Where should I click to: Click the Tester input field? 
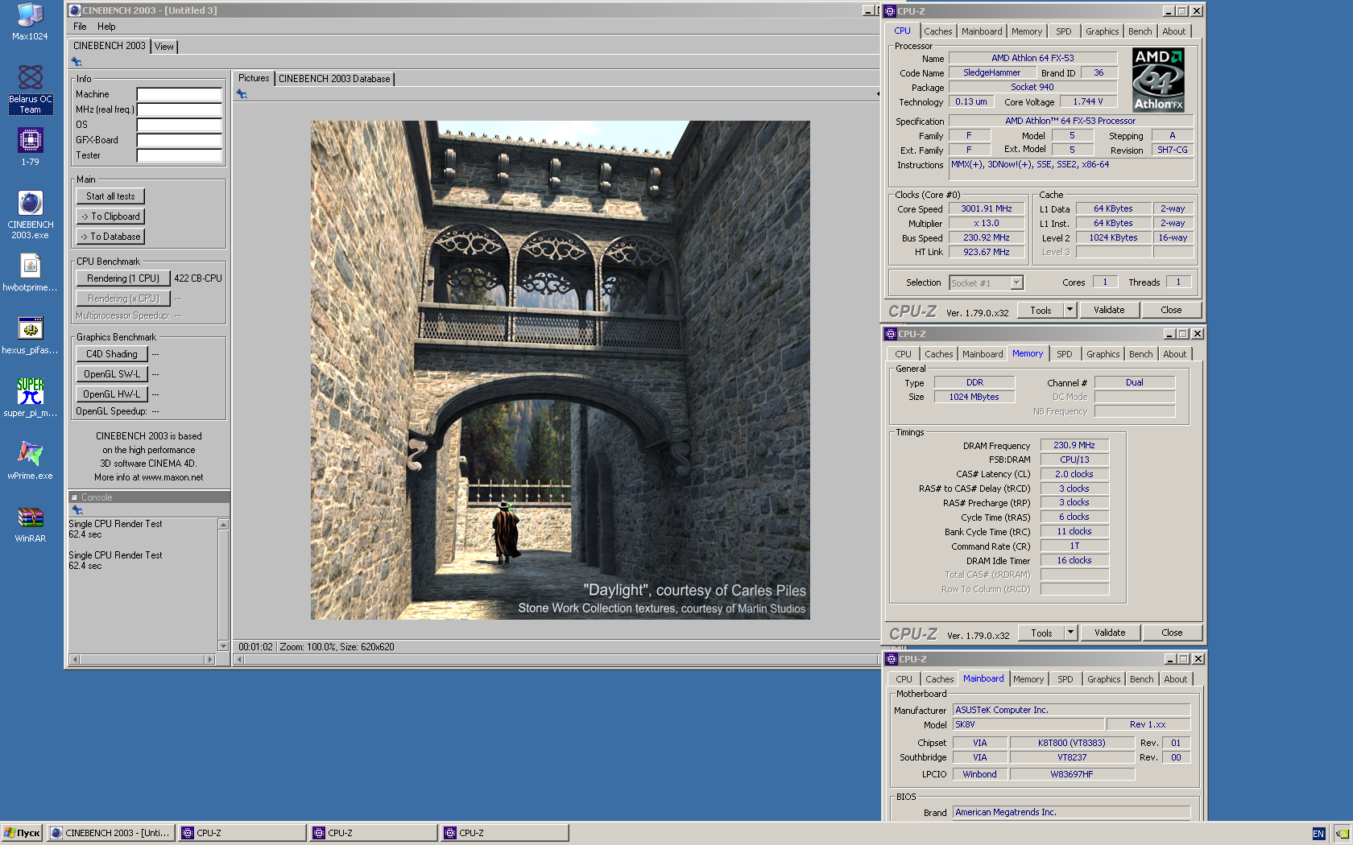coord(179,155)
